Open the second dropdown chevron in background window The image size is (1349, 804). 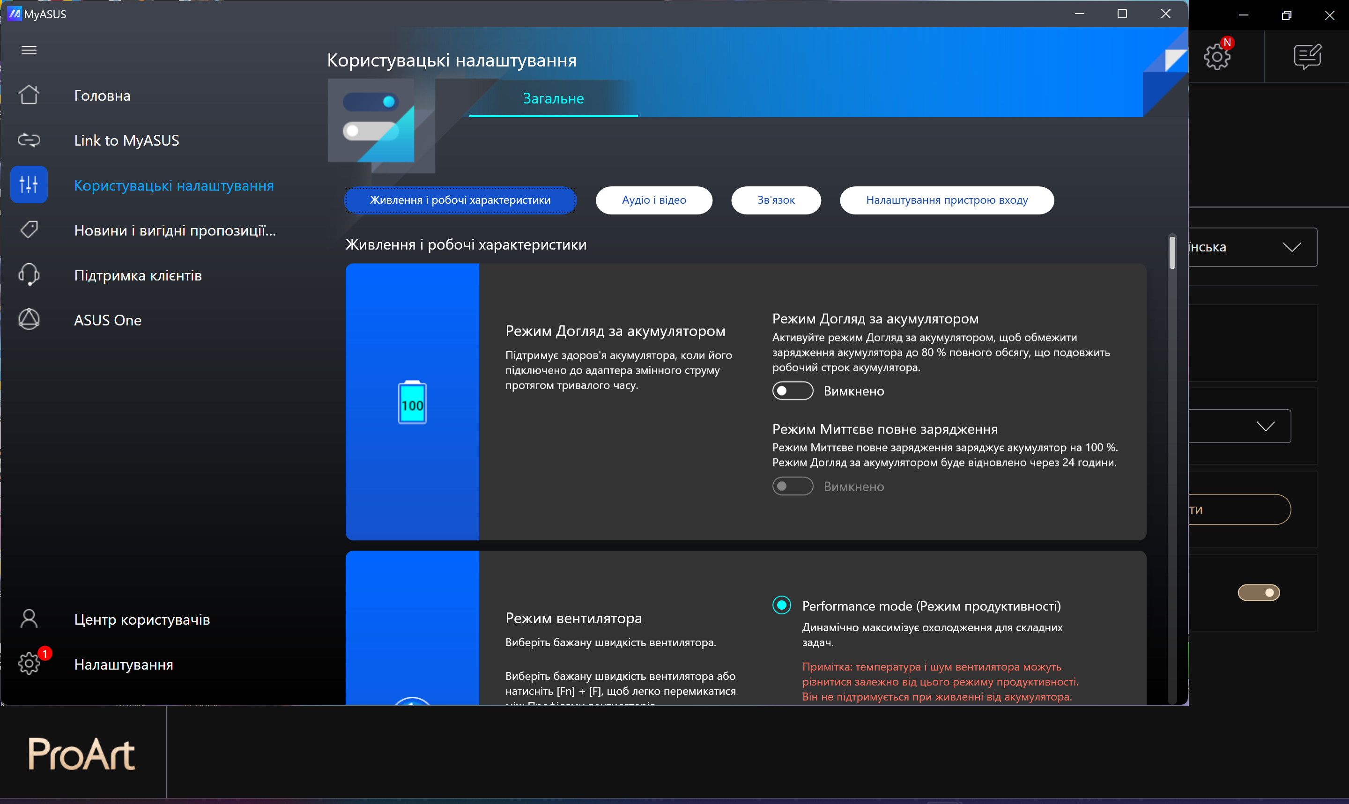point(1265,427)
